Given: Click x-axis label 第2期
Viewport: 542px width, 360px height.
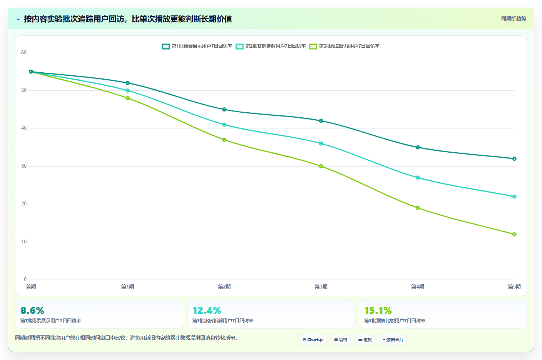Looking at the screenshot, I should pyautogui.click(x=224, y=287).
